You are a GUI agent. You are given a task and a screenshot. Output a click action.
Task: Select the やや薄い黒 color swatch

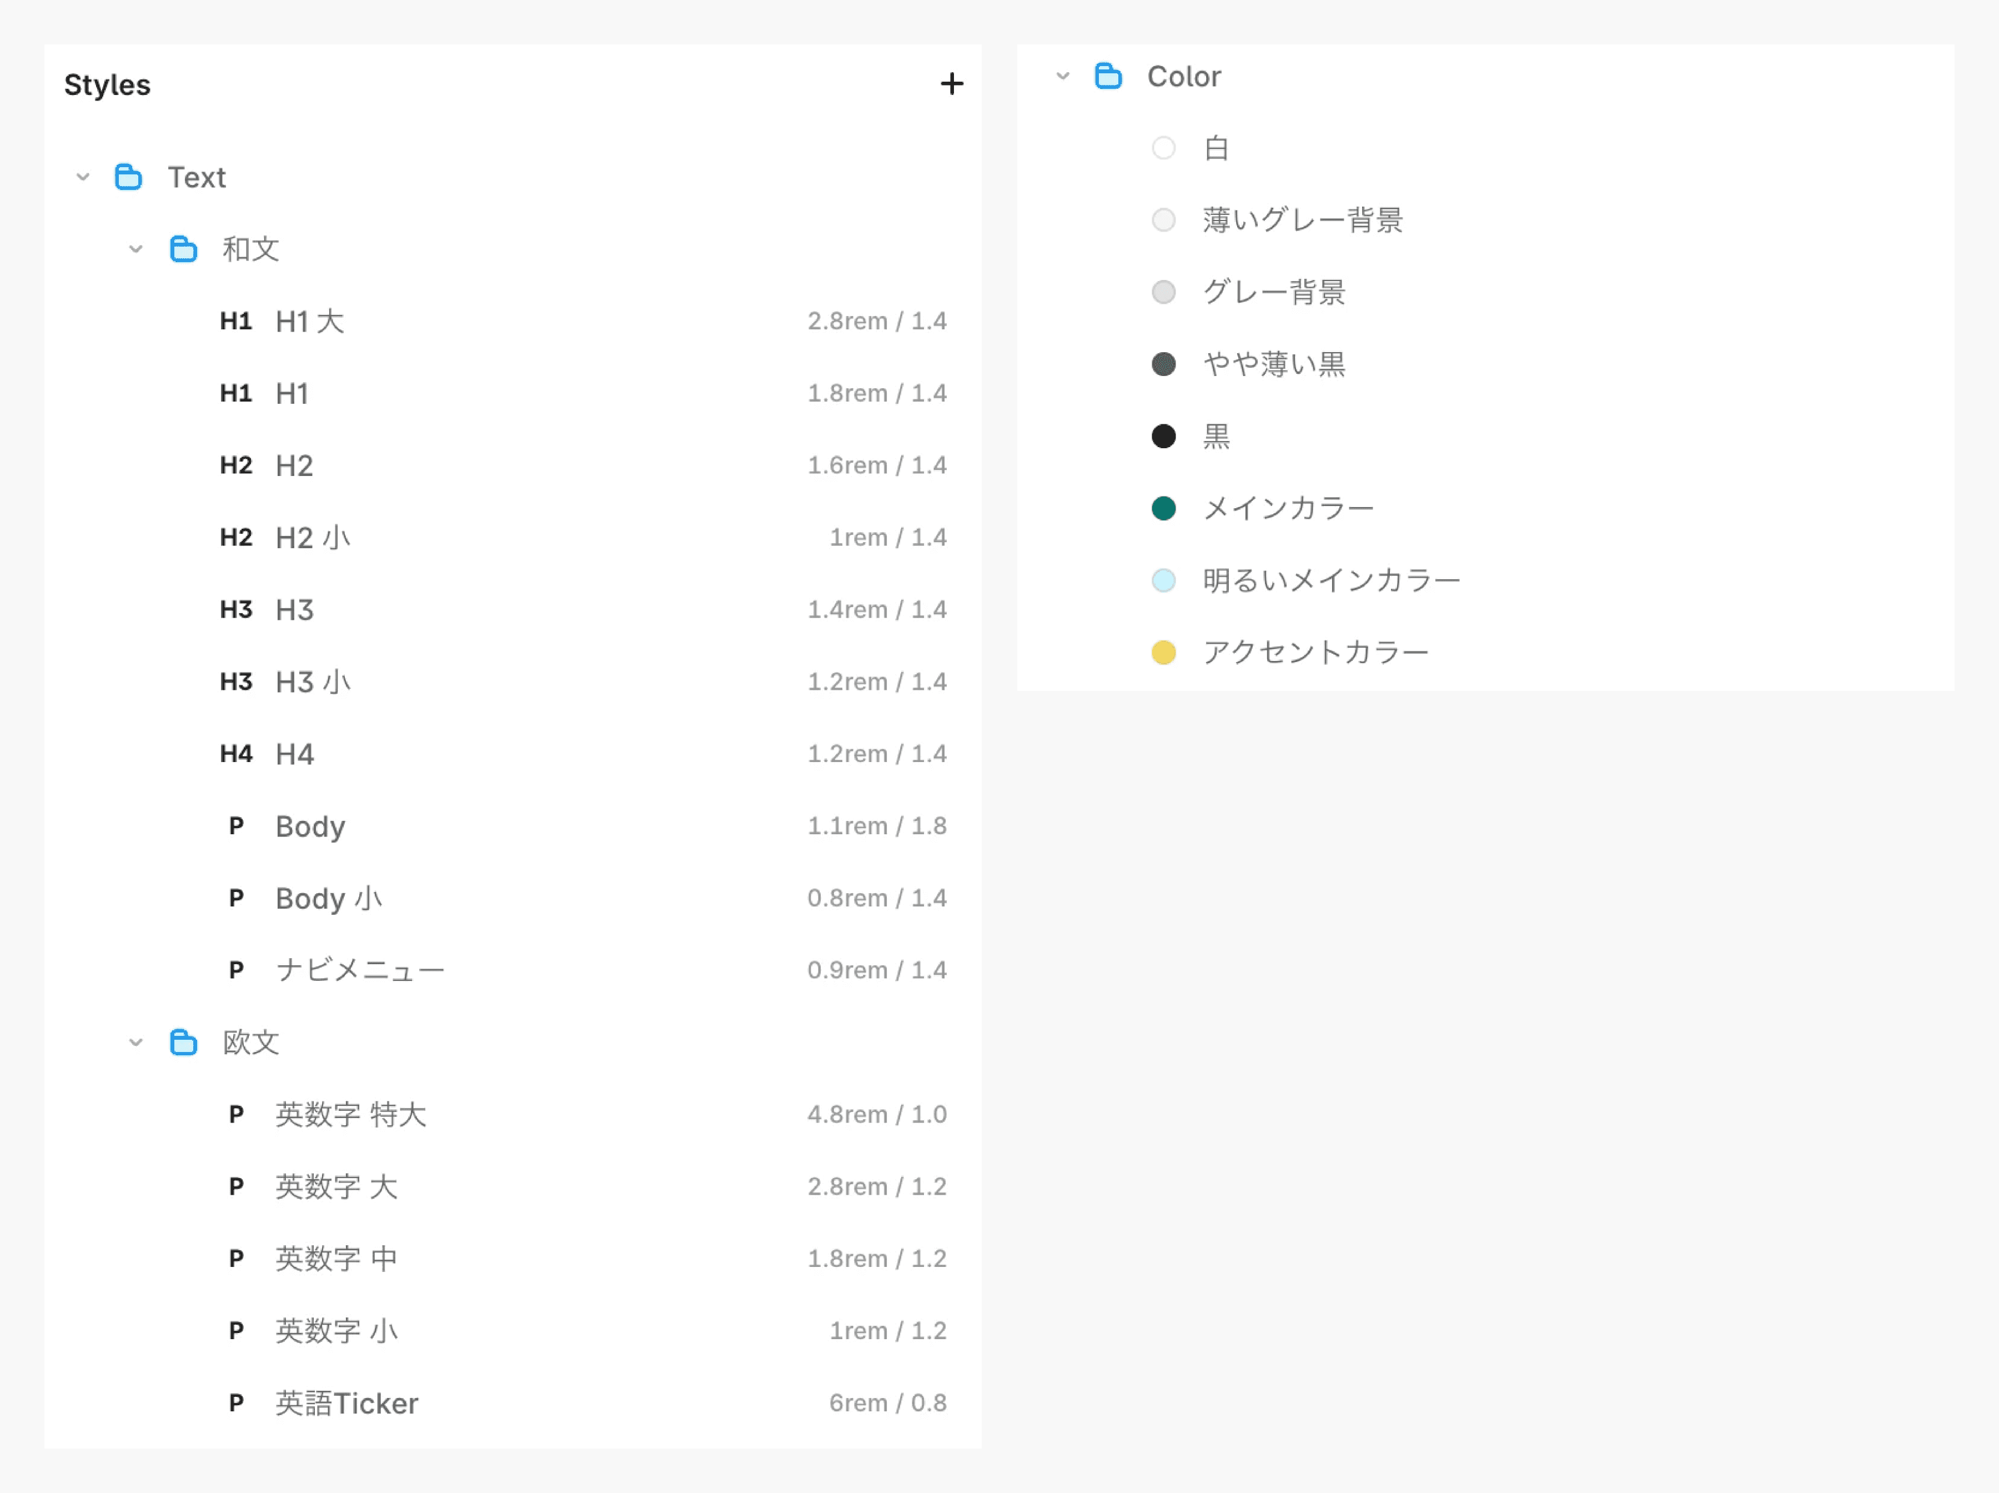pos(1163,364)
